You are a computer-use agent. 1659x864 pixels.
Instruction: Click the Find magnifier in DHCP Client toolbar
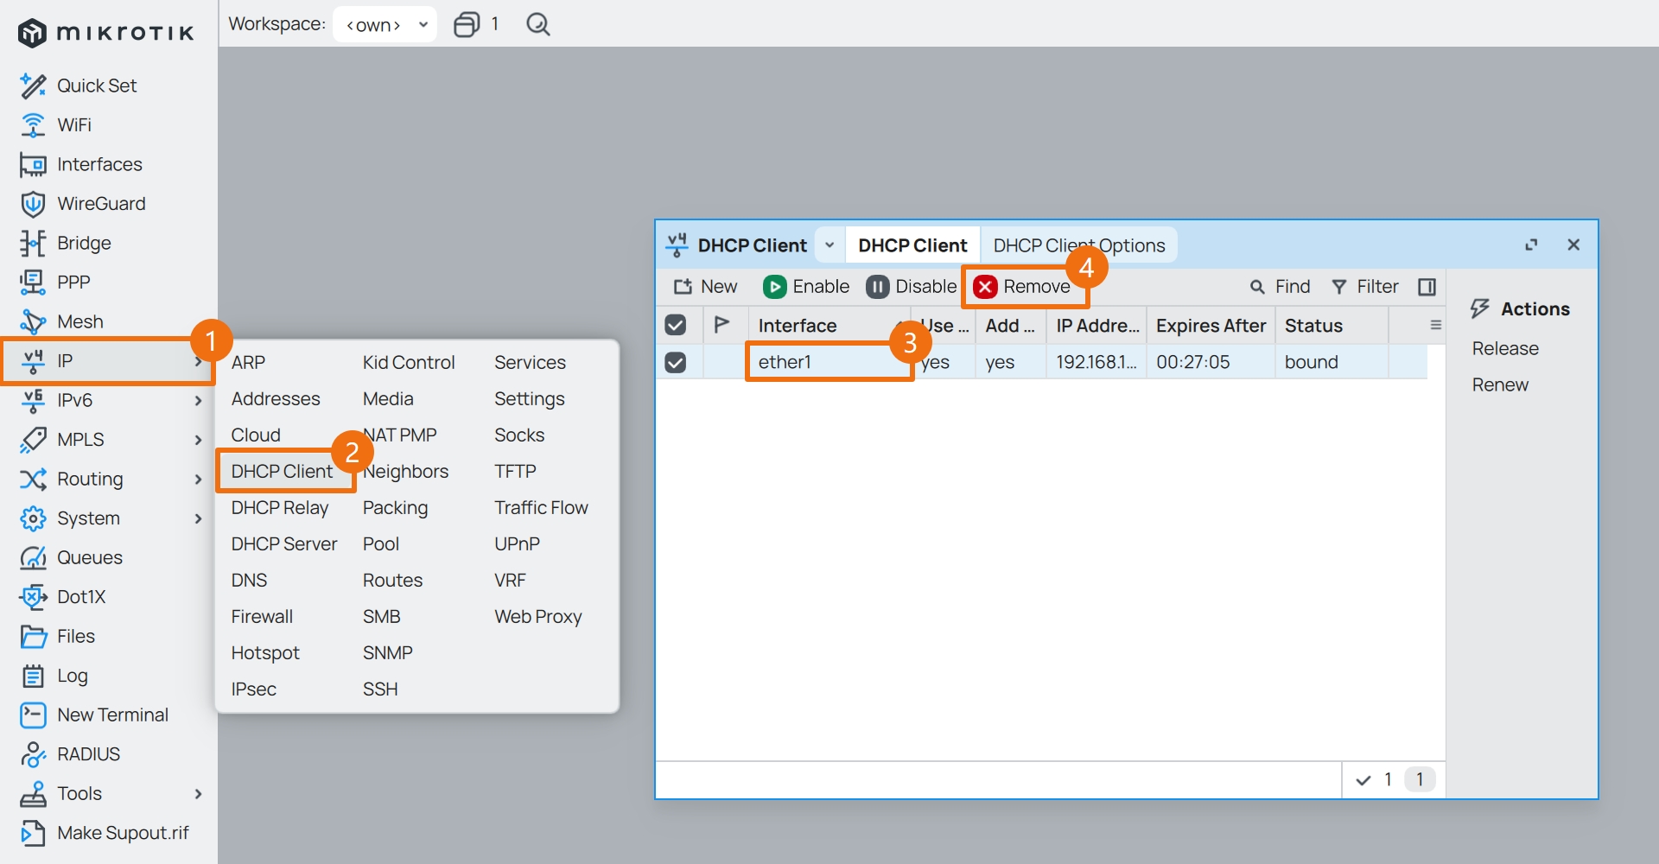(x=1257, y=287)
